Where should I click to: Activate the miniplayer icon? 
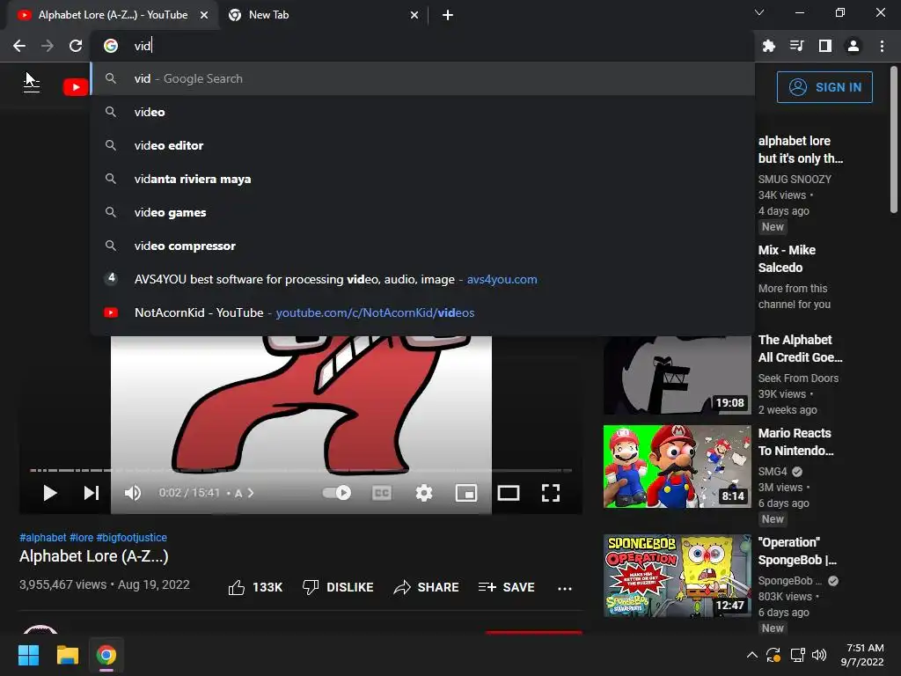pyautogui.click(x=466, y=493)
